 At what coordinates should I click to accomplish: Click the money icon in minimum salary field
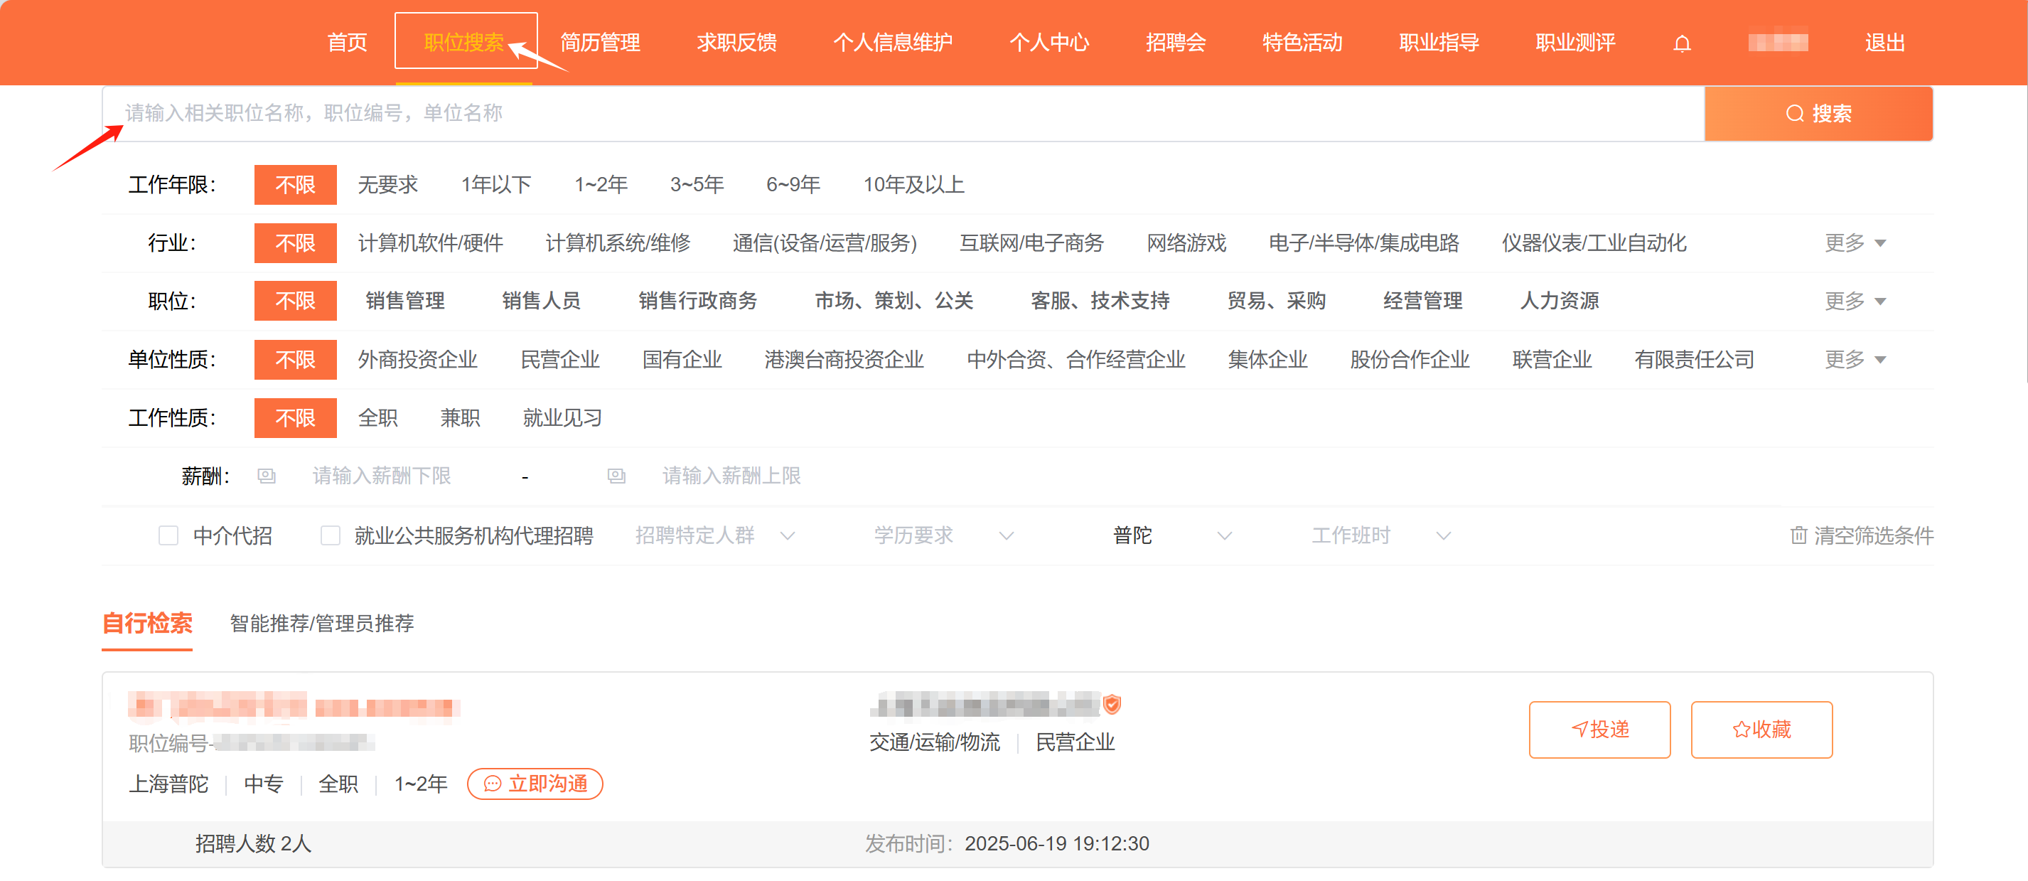267,476
